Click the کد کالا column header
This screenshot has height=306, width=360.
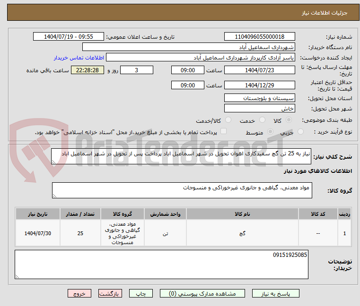click(318, 214)
